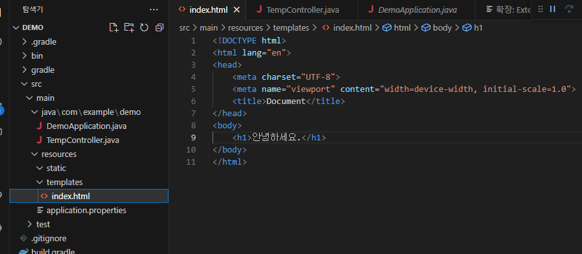Click the resources breadcrumb segment
The image size is (582, 254).
click(245, 28)
